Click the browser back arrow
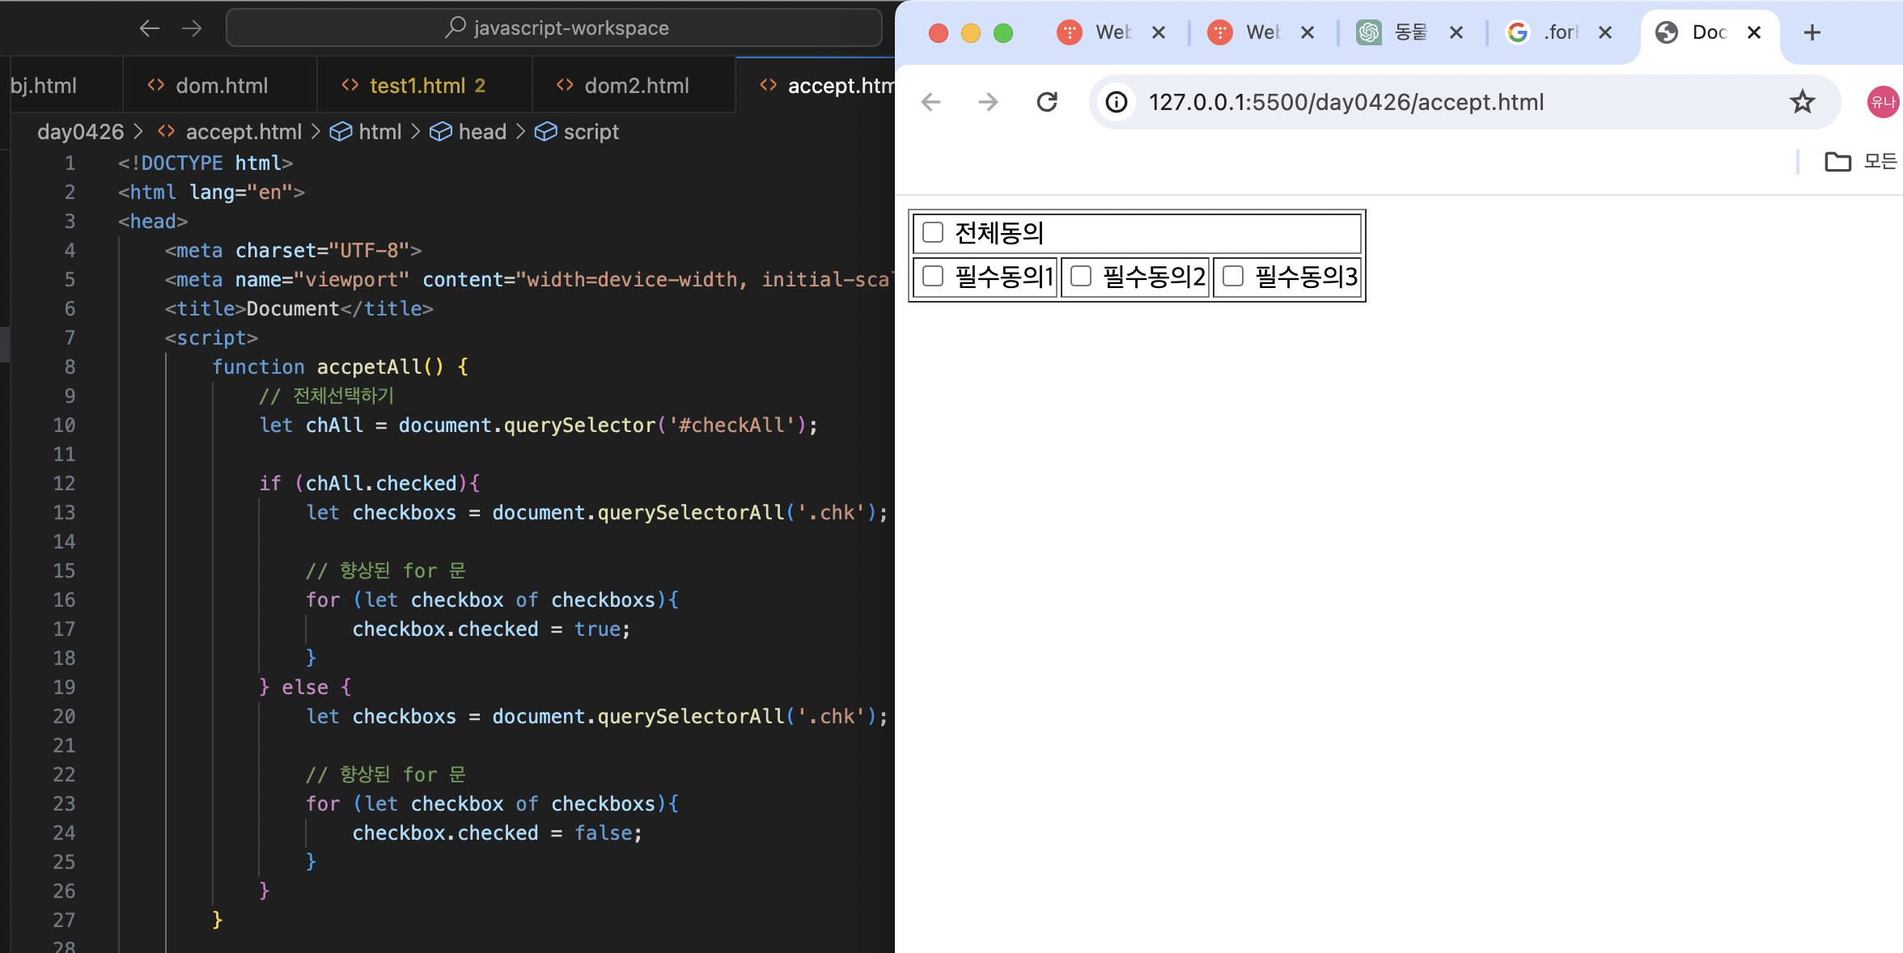Viewport: 1903px width, 953px height. pos(931,102)
